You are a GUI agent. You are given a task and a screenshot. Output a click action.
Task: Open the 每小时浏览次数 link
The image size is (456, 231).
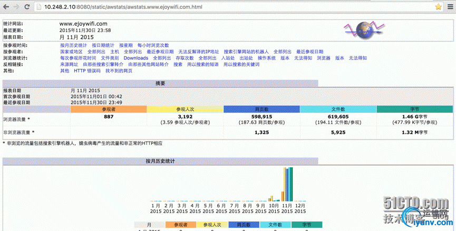point(153,45)
